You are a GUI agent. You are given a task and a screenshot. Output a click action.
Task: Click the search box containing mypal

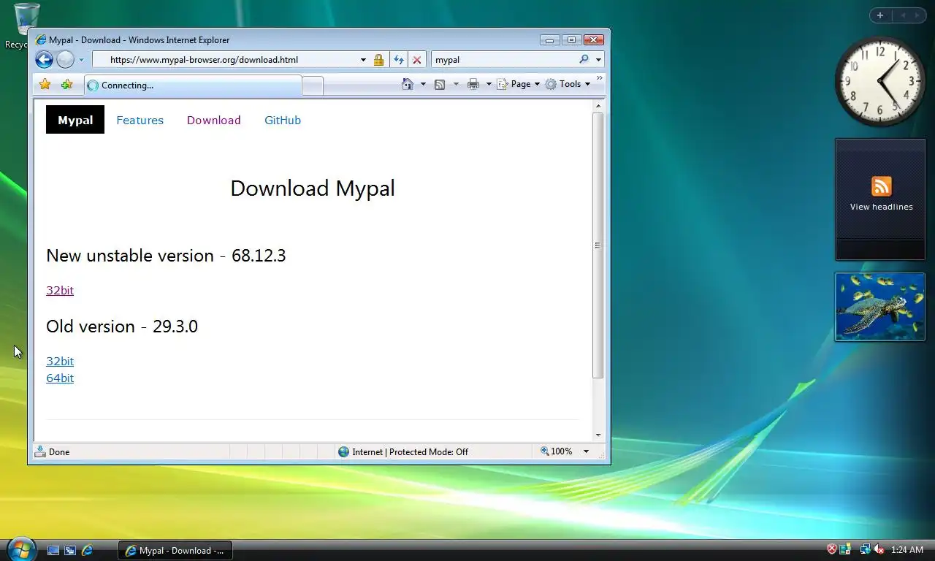point(504,60)
